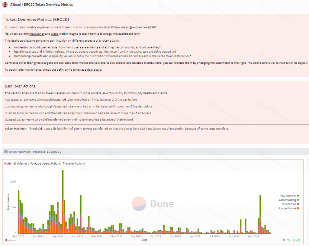Click the 'Token Volume' y-axis title
Screen dimensions: 309x246
coord(8,202)
